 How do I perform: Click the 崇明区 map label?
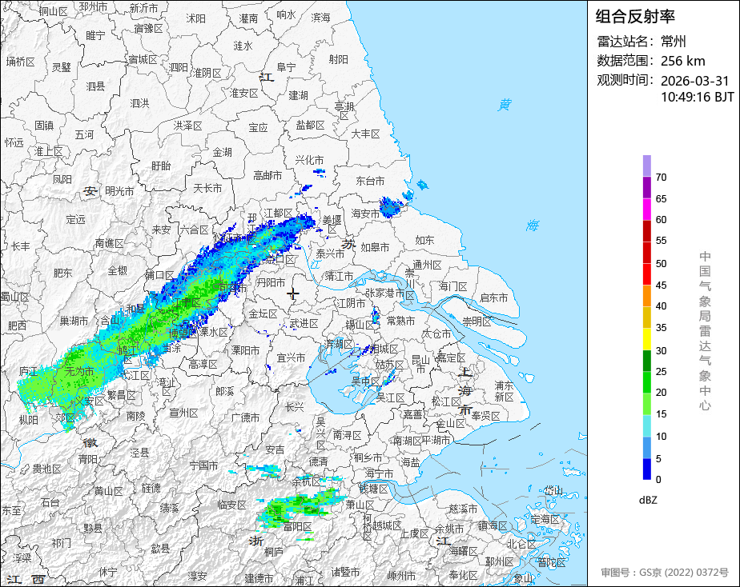477,321
